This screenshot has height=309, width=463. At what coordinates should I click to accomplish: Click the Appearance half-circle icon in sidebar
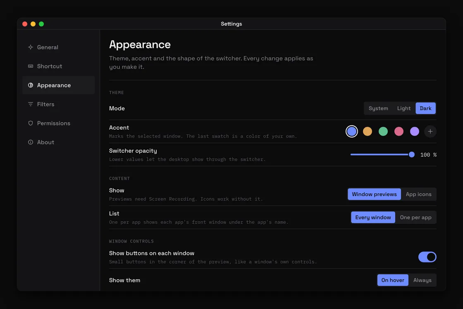[31, 85]
